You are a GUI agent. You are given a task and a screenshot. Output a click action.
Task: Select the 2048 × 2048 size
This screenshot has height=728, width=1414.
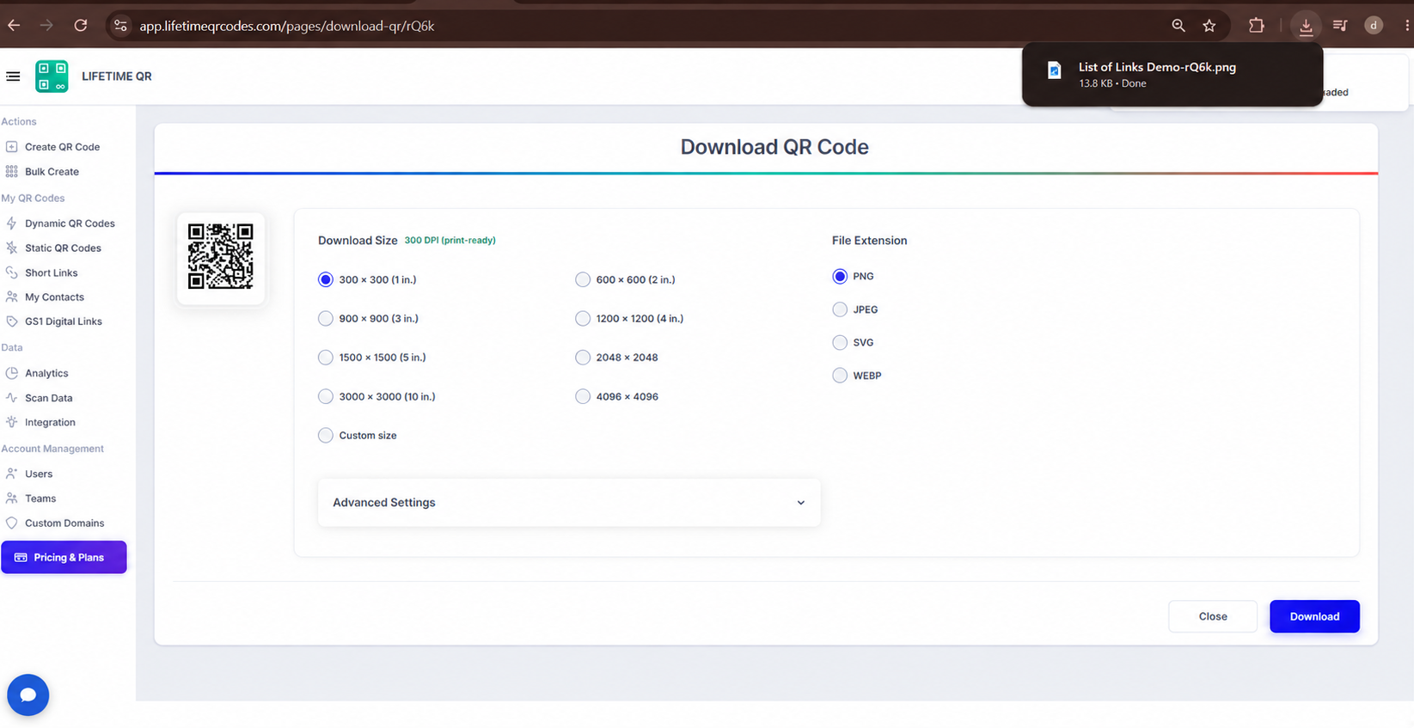pyautogui.click(x=583, y=358)
